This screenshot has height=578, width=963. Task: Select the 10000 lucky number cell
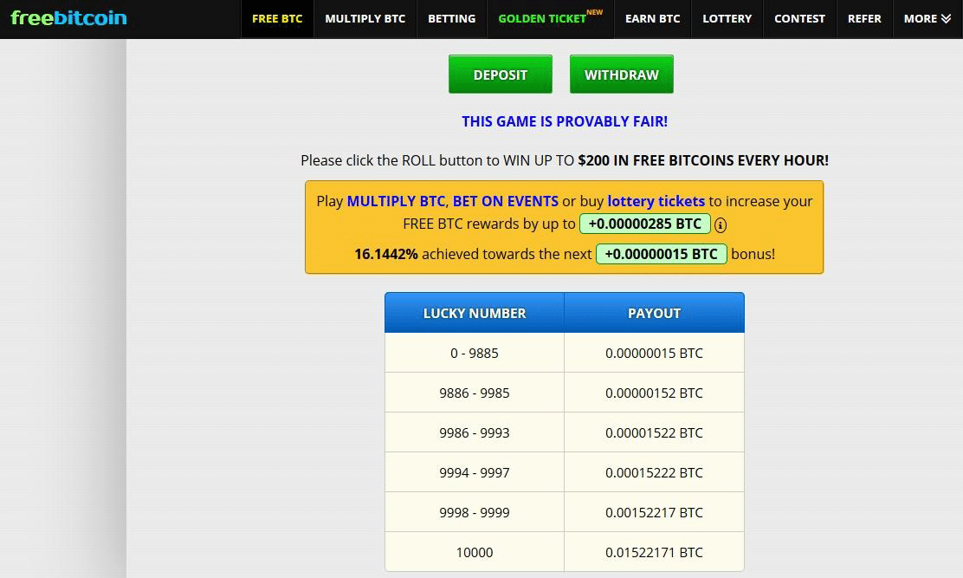click(474, 552)
